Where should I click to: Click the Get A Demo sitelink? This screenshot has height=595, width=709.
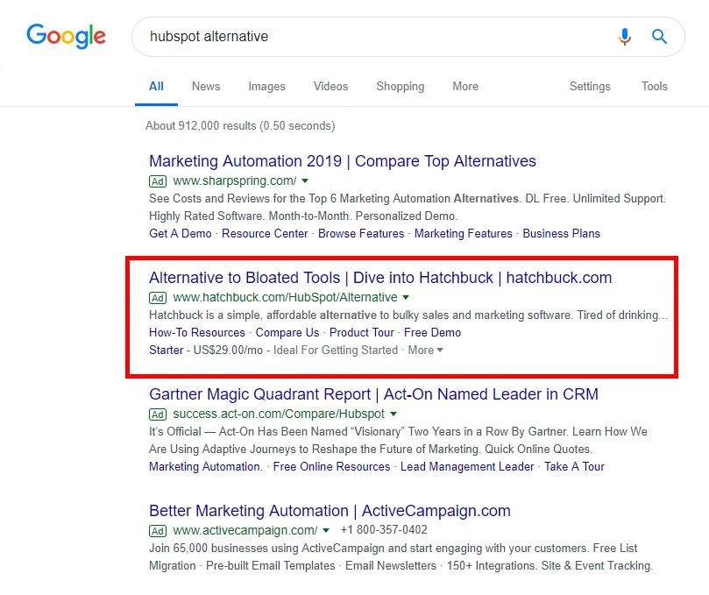click(181, 234)
